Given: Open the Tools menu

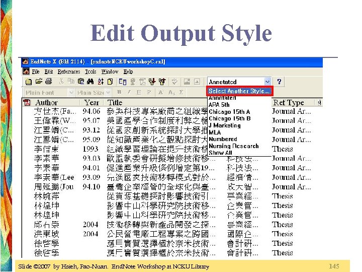Looking at the screenshot, I should (90, 72).
